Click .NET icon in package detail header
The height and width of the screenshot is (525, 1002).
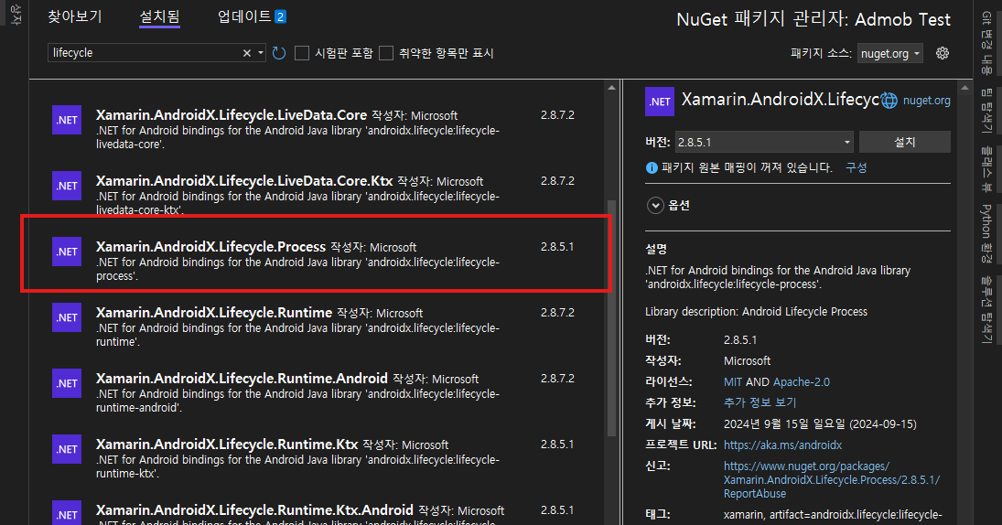pyautogui.click(x=660, y=102)
